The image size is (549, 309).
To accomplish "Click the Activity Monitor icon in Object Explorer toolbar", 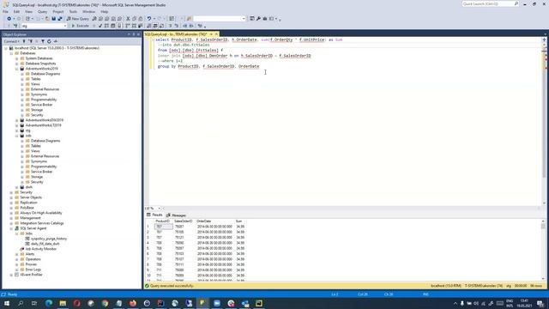I will [x=55, y=41].
